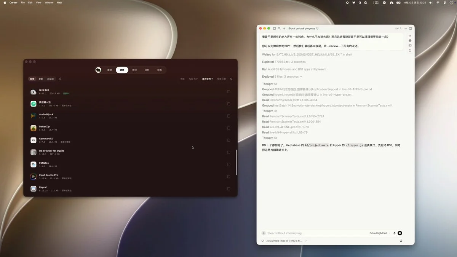Viewport: 457px width, 257px height.
Task: Click the add attachment plus in the chat input
Action: (264, 233)
